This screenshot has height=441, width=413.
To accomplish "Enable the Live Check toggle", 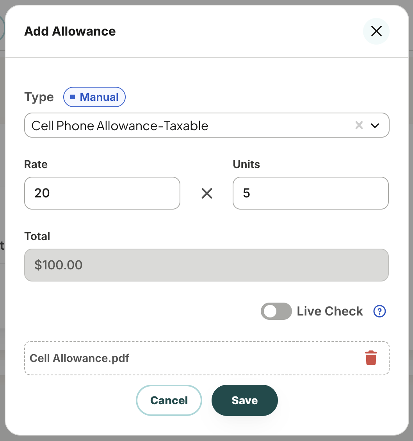I will click(276, 311).
